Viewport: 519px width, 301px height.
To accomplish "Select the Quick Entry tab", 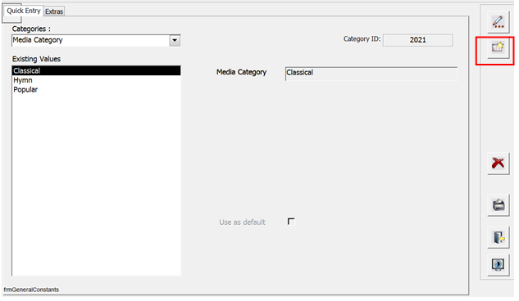I will pyautogui.click(x=24, y=11).
